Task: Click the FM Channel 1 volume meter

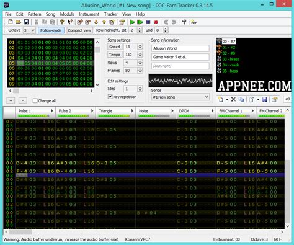Action: (234, 116)
